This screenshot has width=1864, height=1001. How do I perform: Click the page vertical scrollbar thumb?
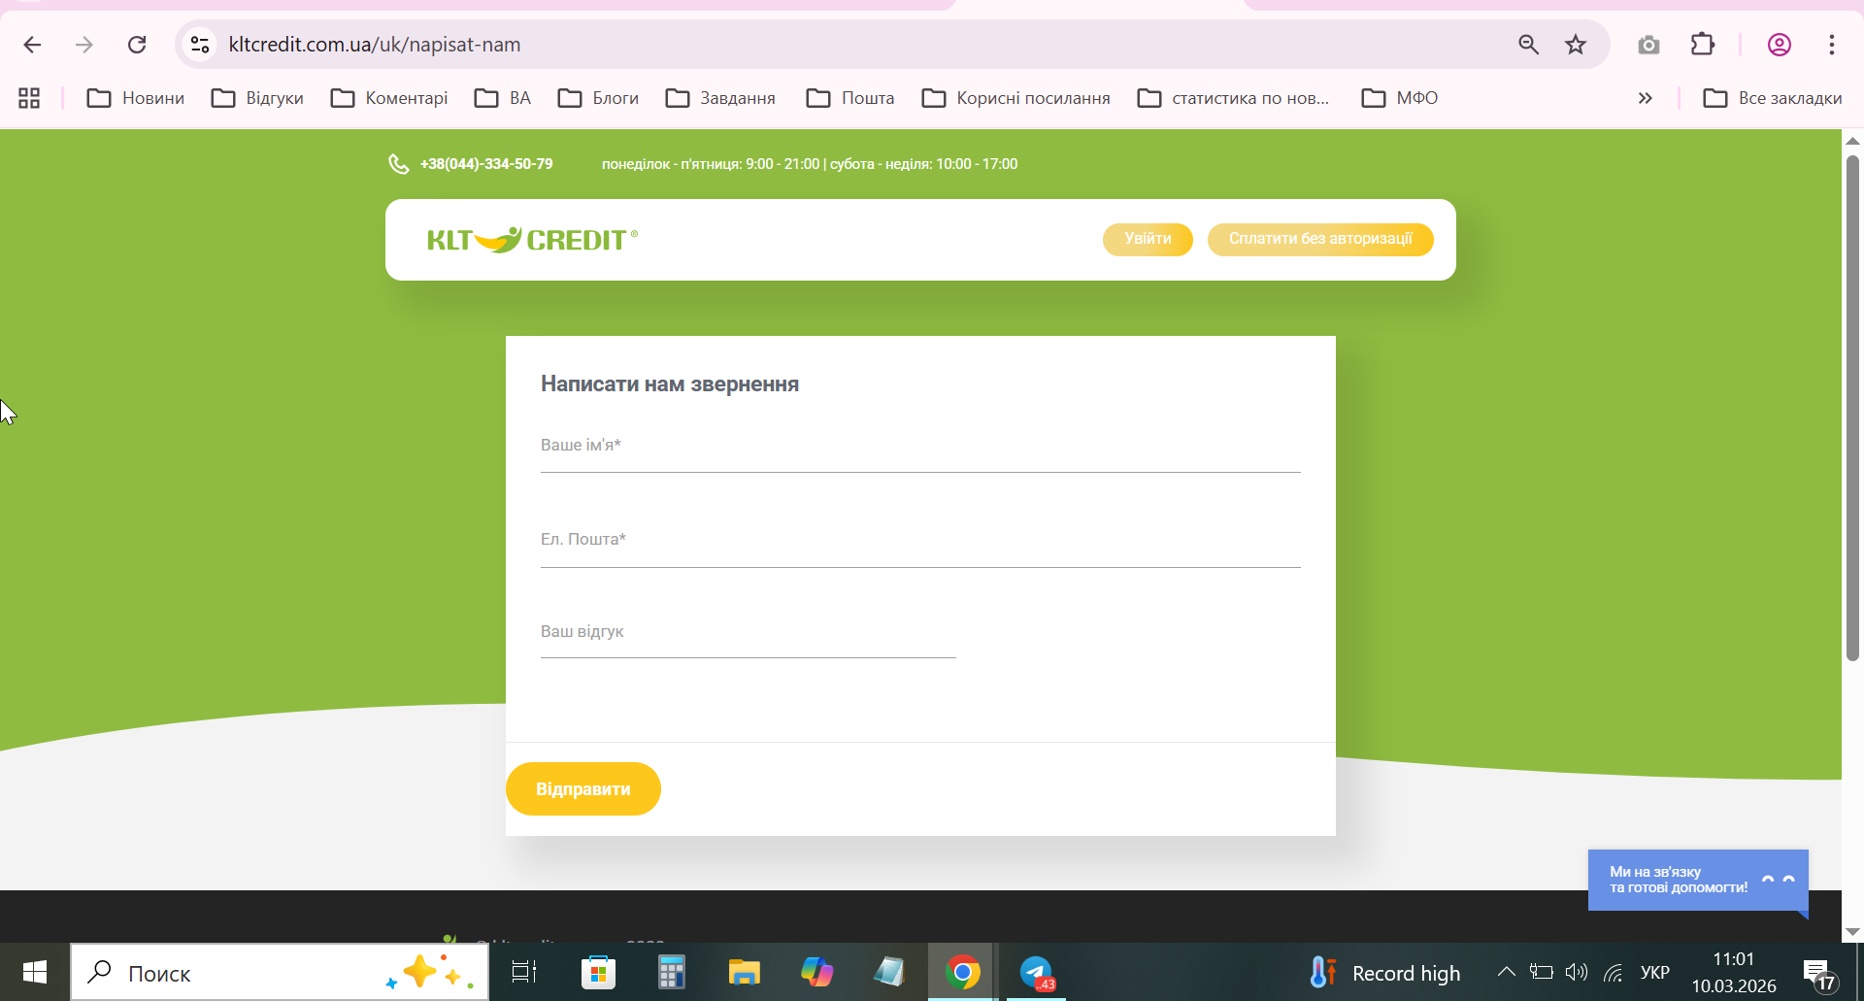tap(1852, 408)
